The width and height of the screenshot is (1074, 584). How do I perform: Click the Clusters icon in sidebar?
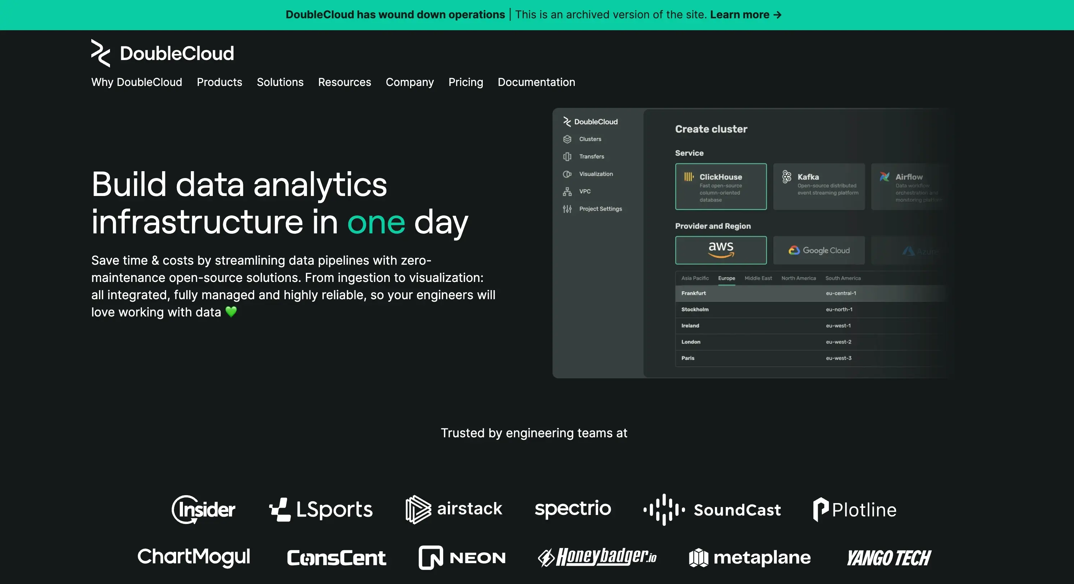[x=567, y=139]
